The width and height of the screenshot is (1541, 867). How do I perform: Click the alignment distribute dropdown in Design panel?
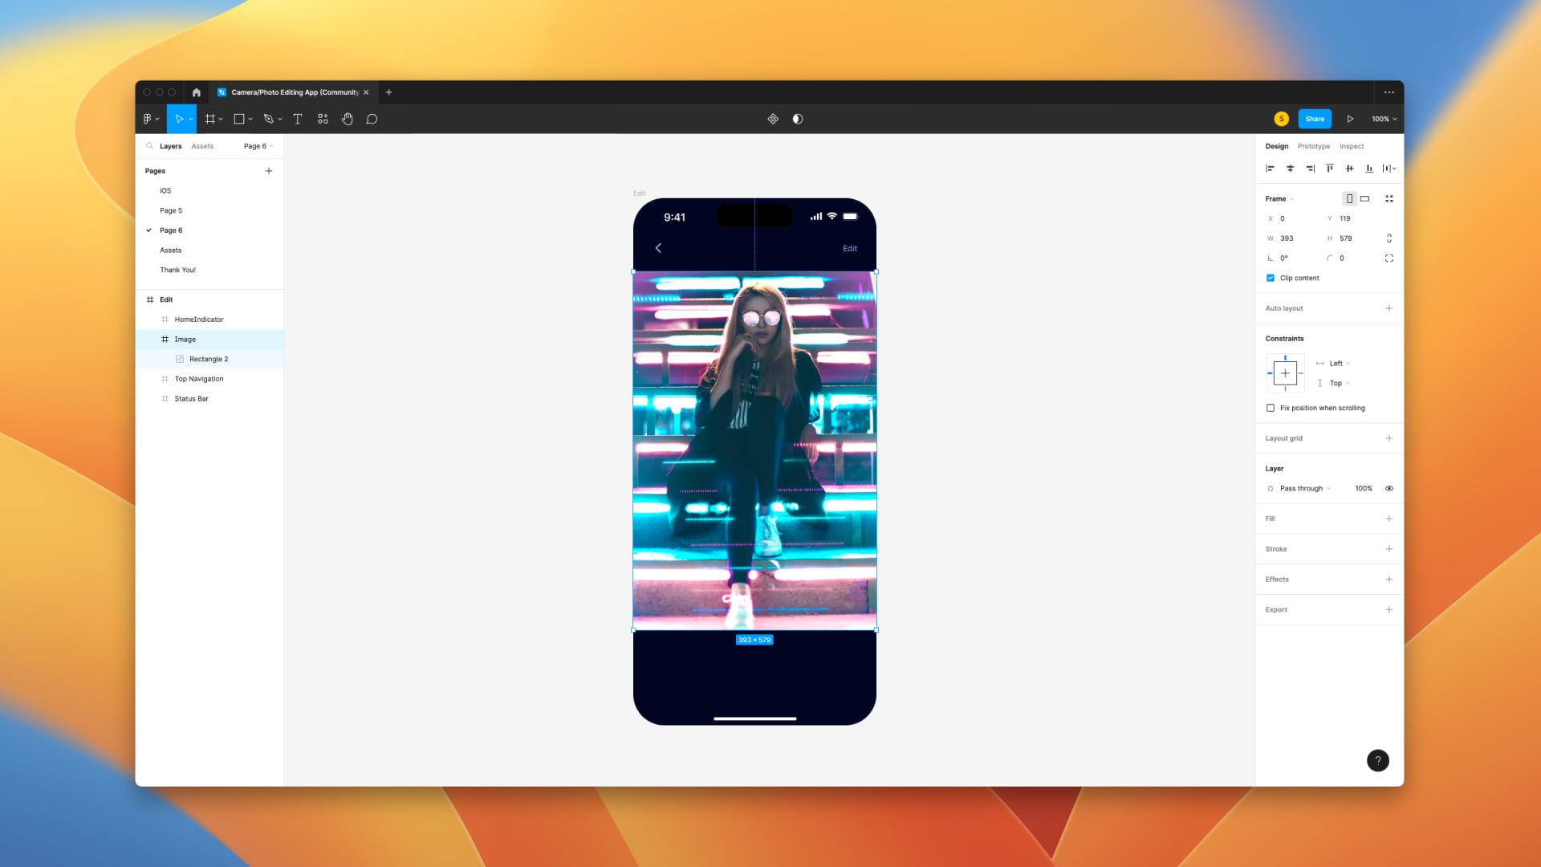click(1389, 168)
